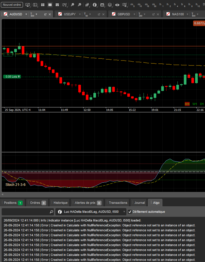Switch to multi-chart grid mode
This screenshot has width=205, height=262.
(43, 5)
